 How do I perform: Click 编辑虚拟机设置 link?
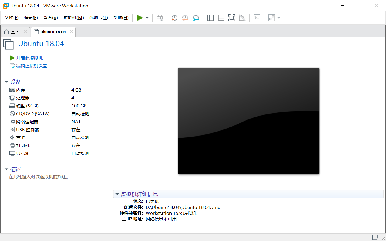(x=31, y=66)
